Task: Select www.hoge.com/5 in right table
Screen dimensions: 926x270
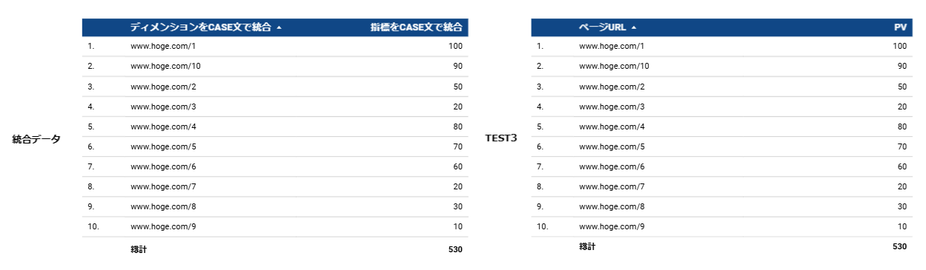Action: click(612, 146)
